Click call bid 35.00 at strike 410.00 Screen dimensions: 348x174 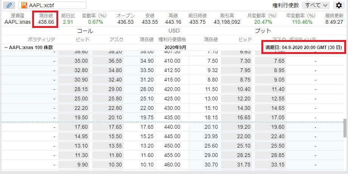point(74,61)
